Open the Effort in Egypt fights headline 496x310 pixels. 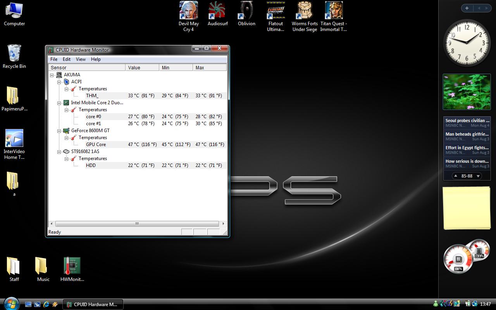tap(467, 150)
